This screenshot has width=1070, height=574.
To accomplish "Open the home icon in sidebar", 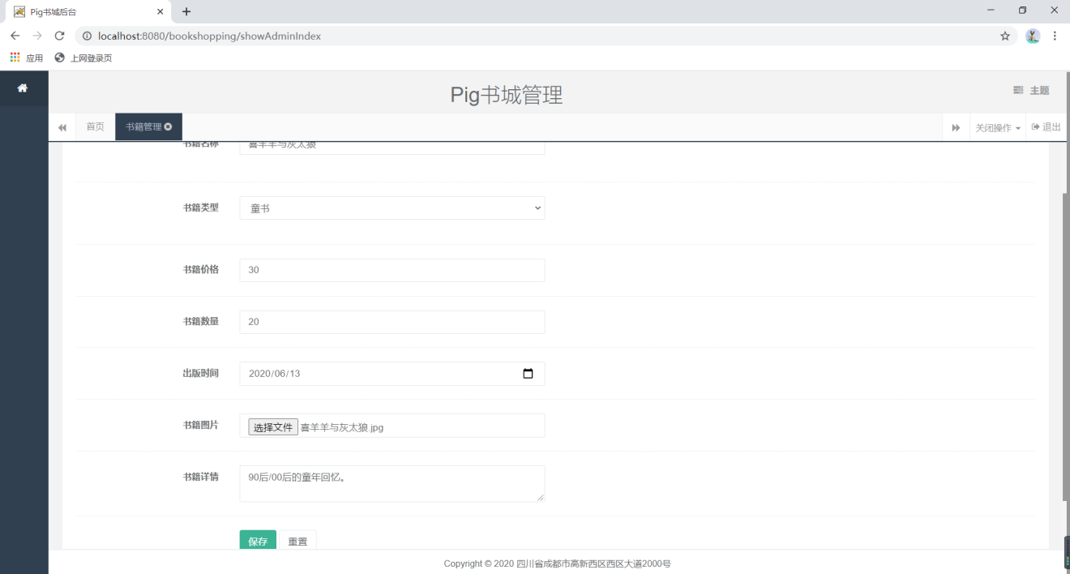I will [x=23, y=88].
